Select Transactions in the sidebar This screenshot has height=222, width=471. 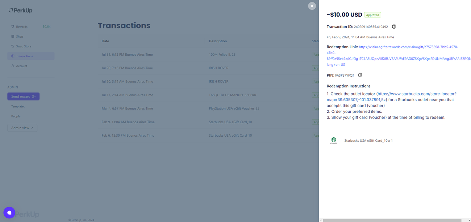(x=31, y=56)
